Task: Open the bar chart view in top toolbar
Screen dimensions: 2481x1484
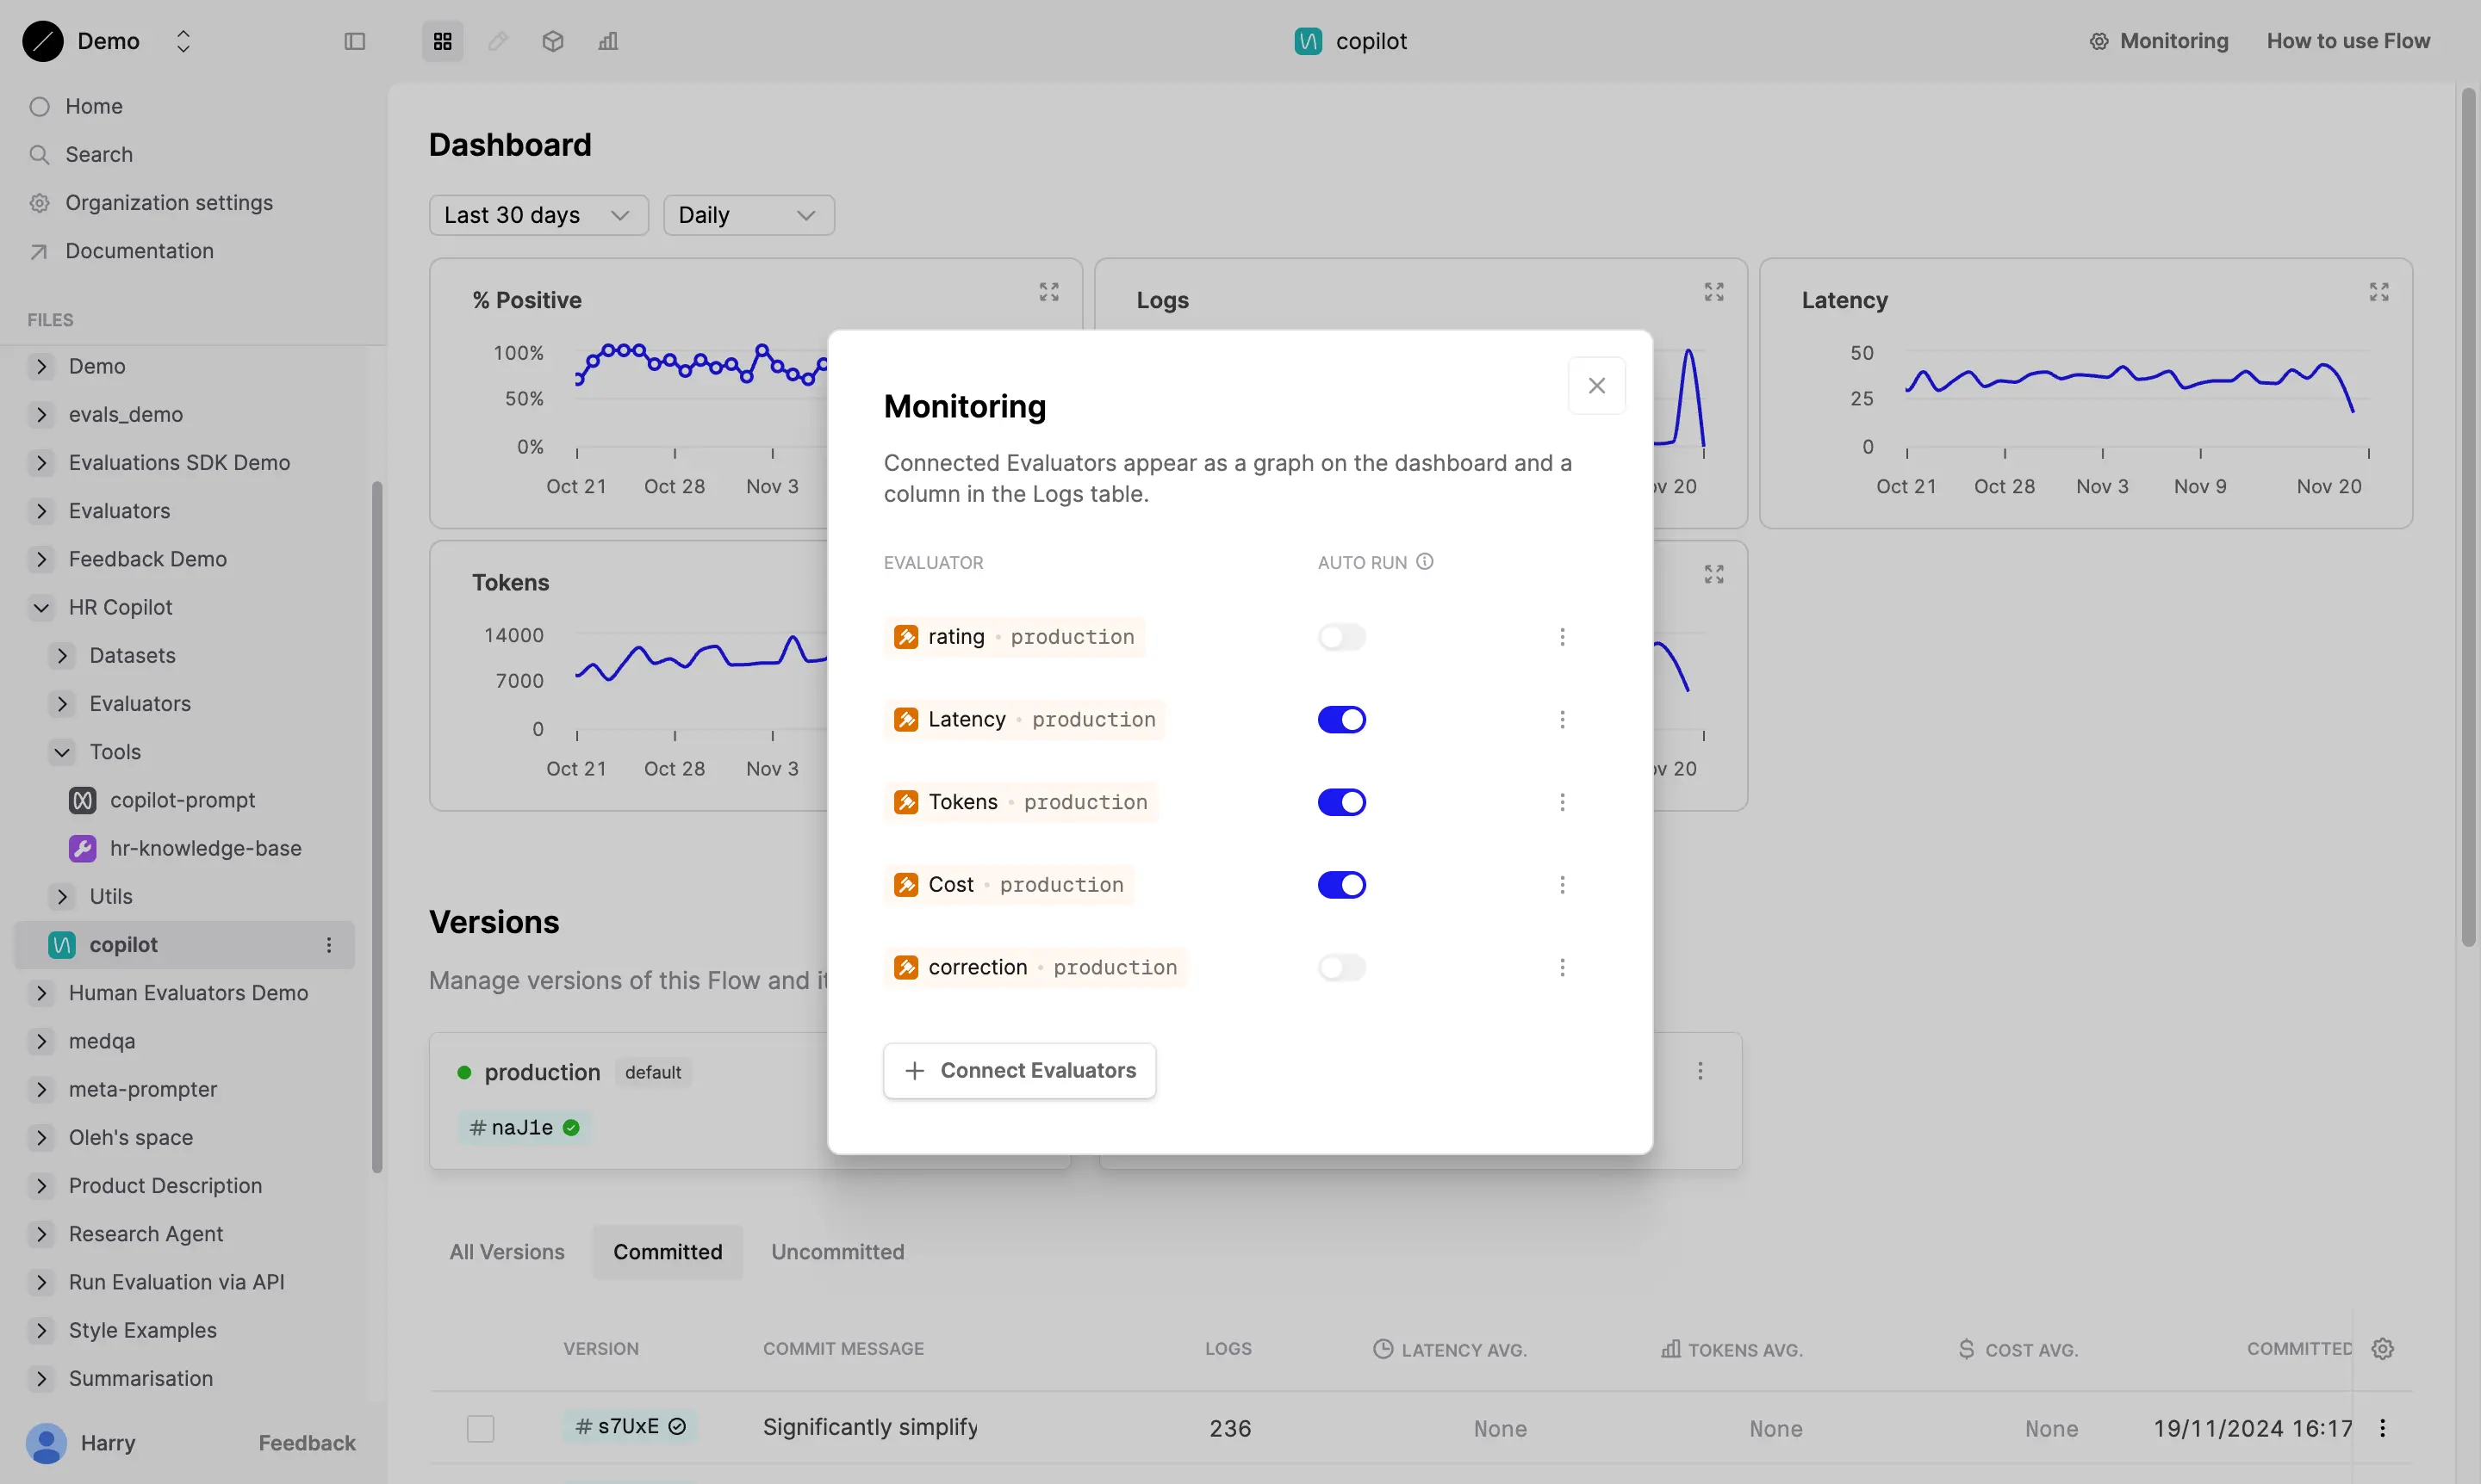Action: 607,41
